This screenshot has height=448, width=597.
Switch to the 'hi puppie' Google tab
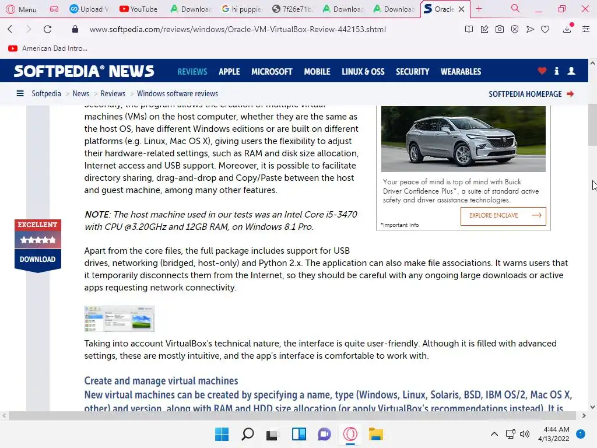pos(242,9)
